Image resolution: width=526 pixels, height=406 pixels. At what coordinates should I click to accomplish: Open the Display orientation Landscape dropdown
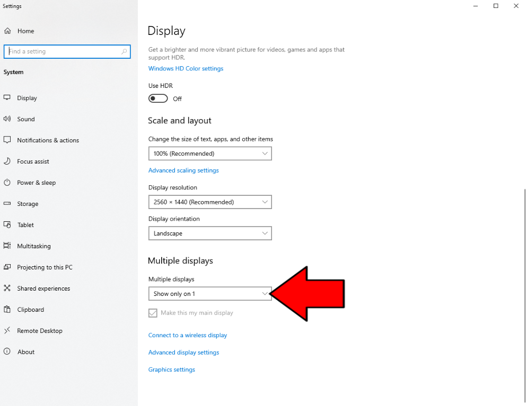pos(210,233)
